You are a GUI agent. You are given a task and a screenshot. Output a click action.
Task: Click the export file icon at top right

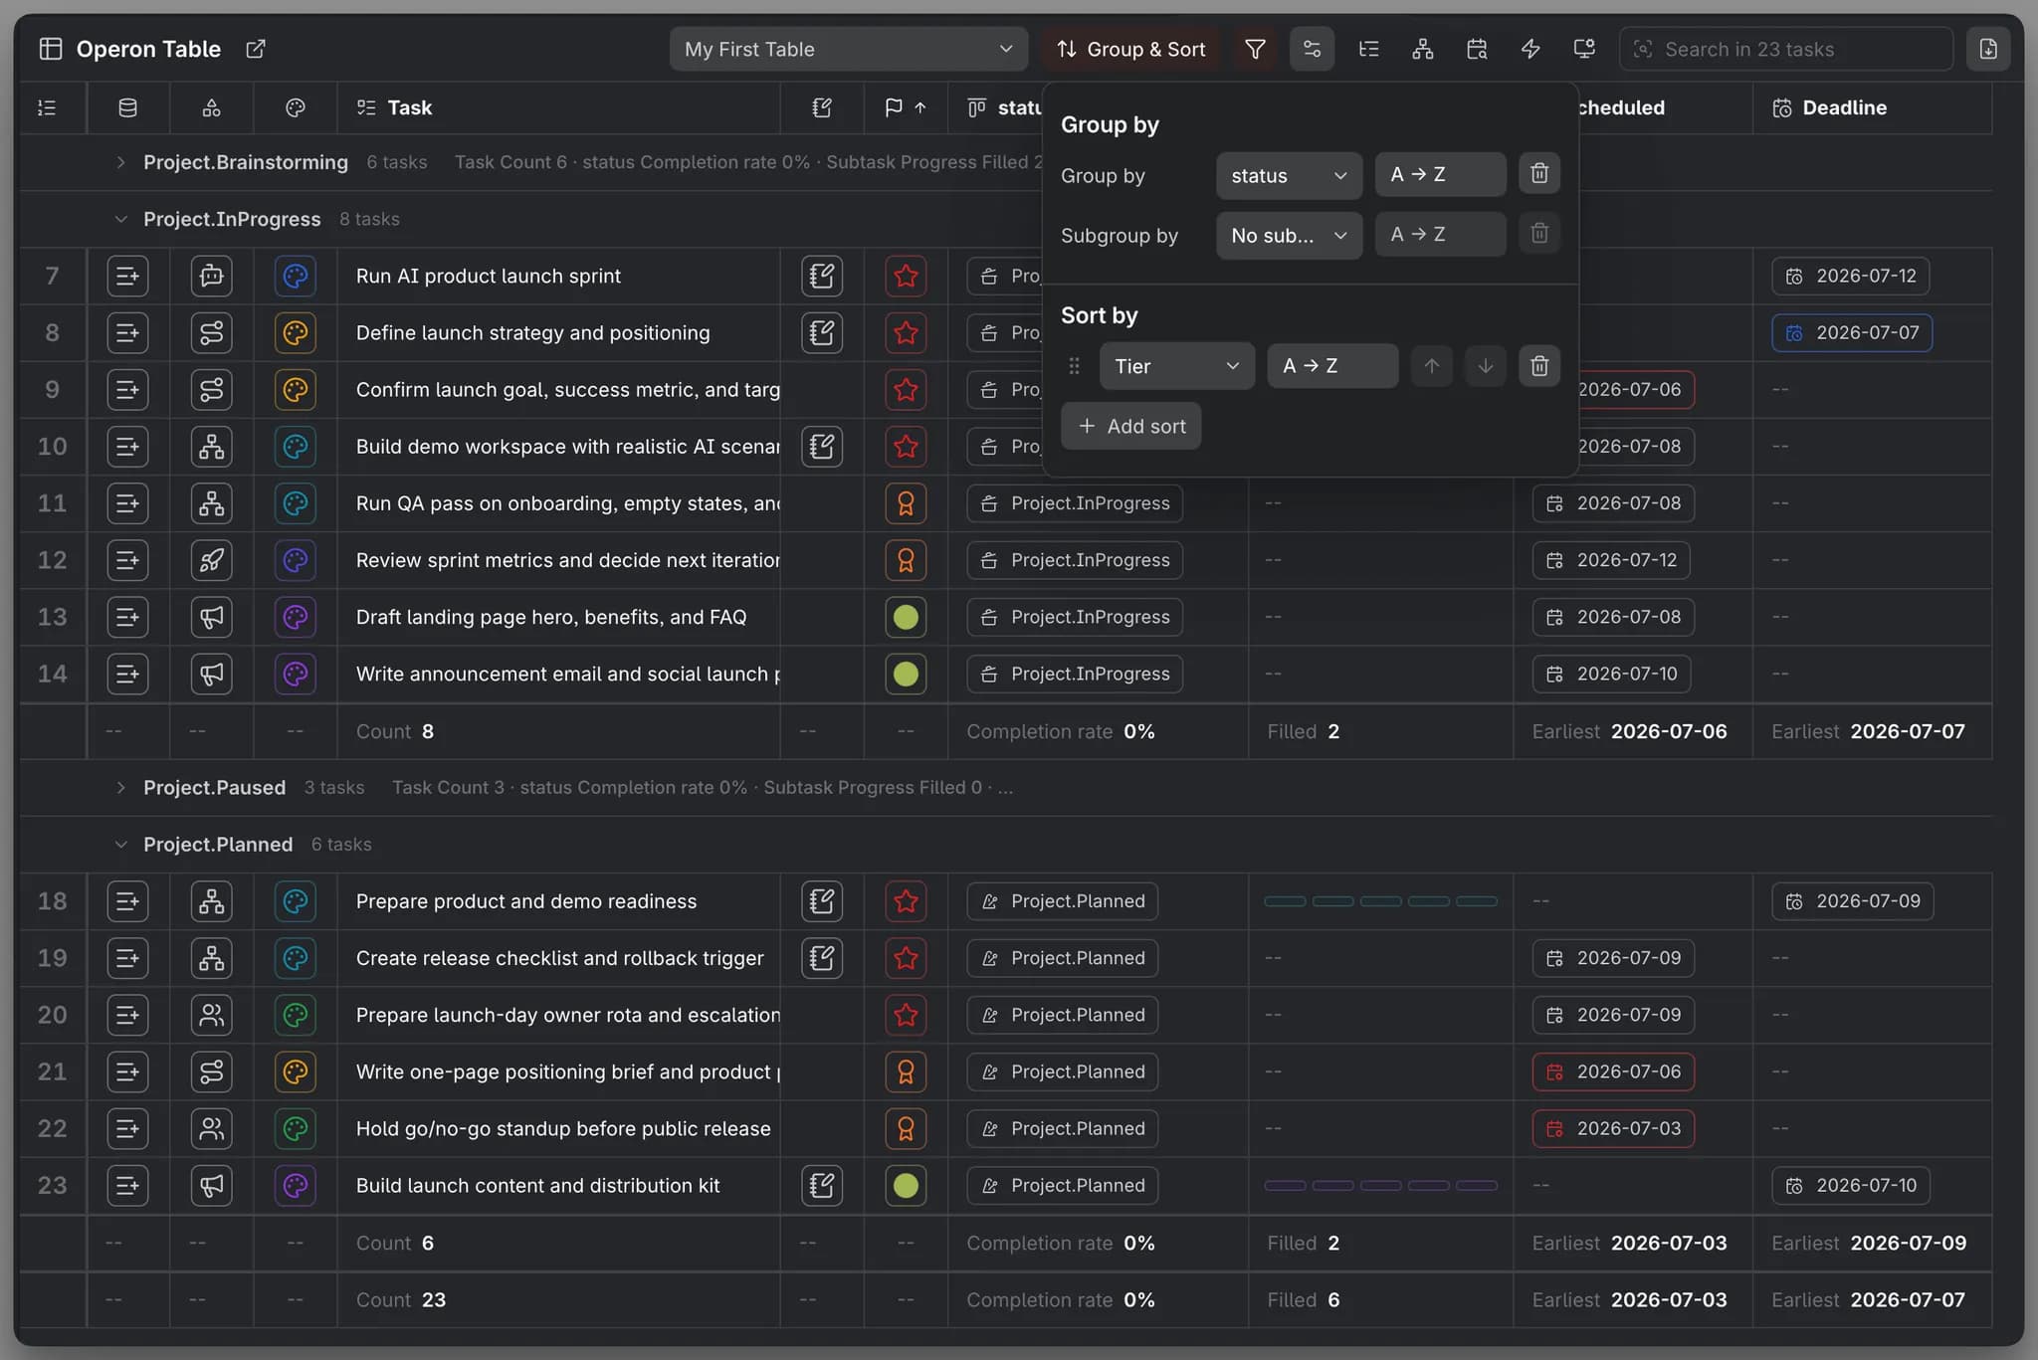tap(1987, 49)
